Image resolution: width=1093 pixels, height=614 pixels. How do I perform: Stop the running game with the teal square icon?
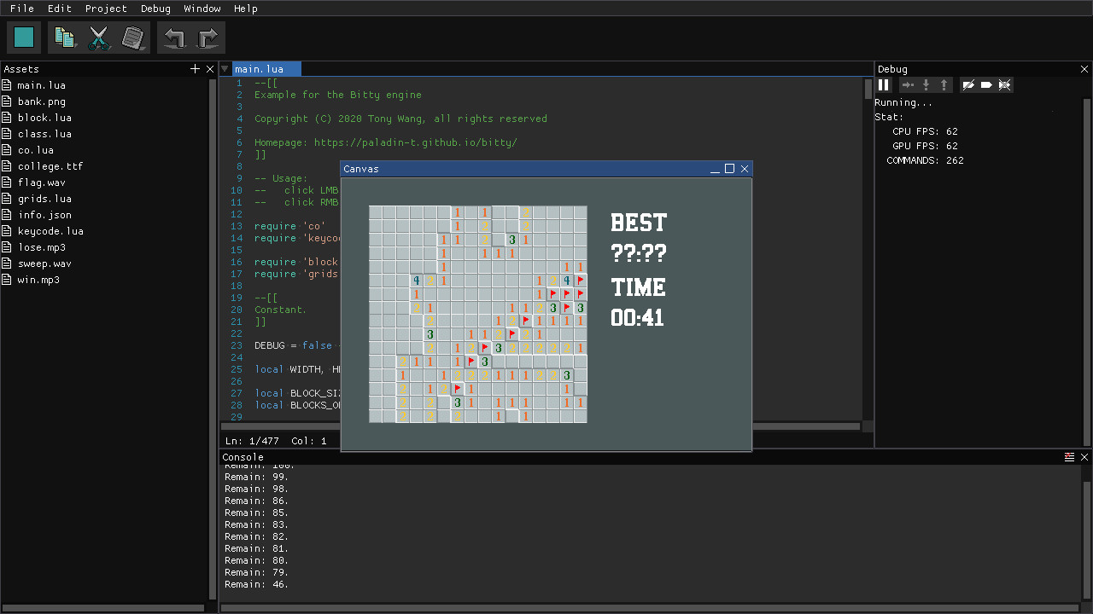pos(24,37)
